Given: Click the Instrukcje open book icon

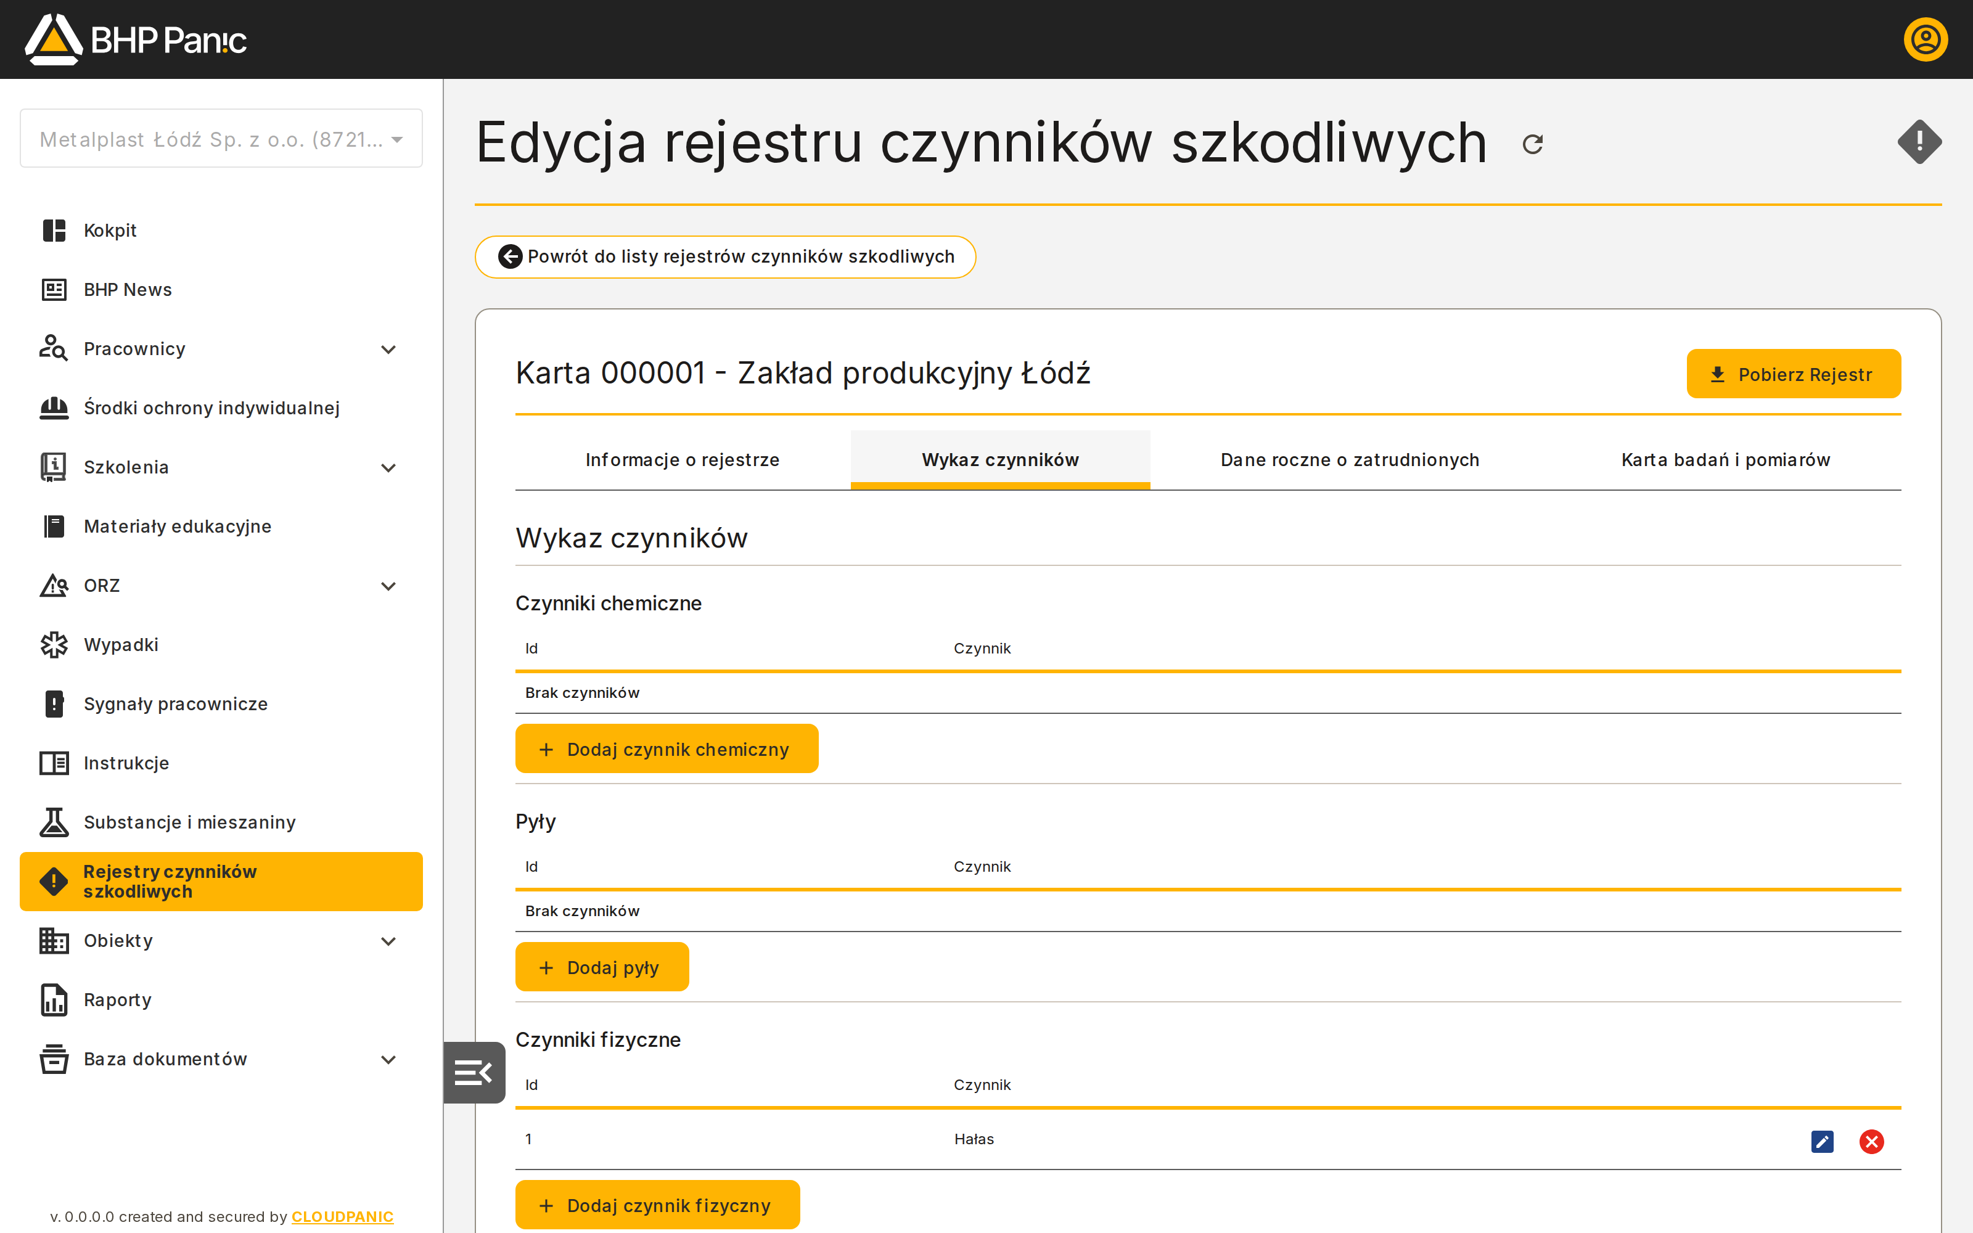Looking at the screenshot, I should coord(54,763).
